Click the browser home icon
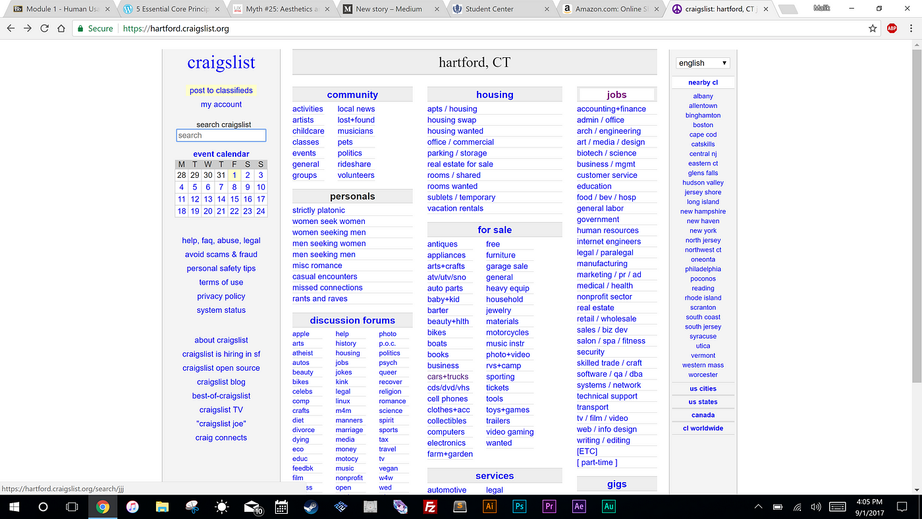The image size is (922, 519). click(x=61, y=28)
